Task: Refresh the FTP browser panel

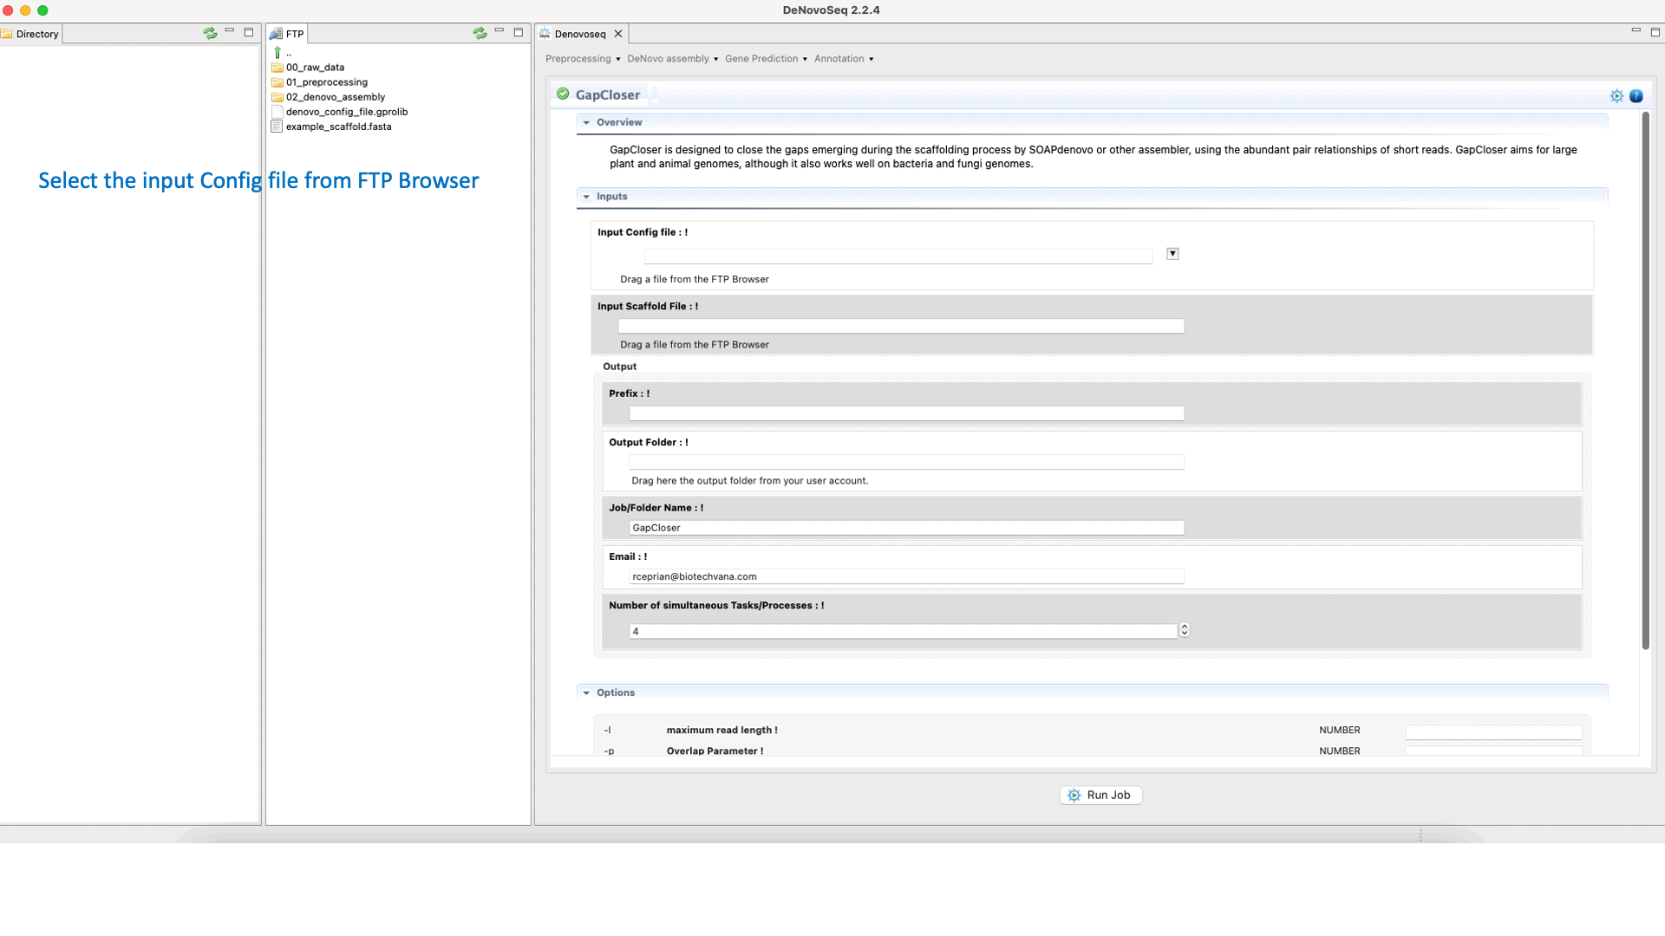Action: [480, 33]
